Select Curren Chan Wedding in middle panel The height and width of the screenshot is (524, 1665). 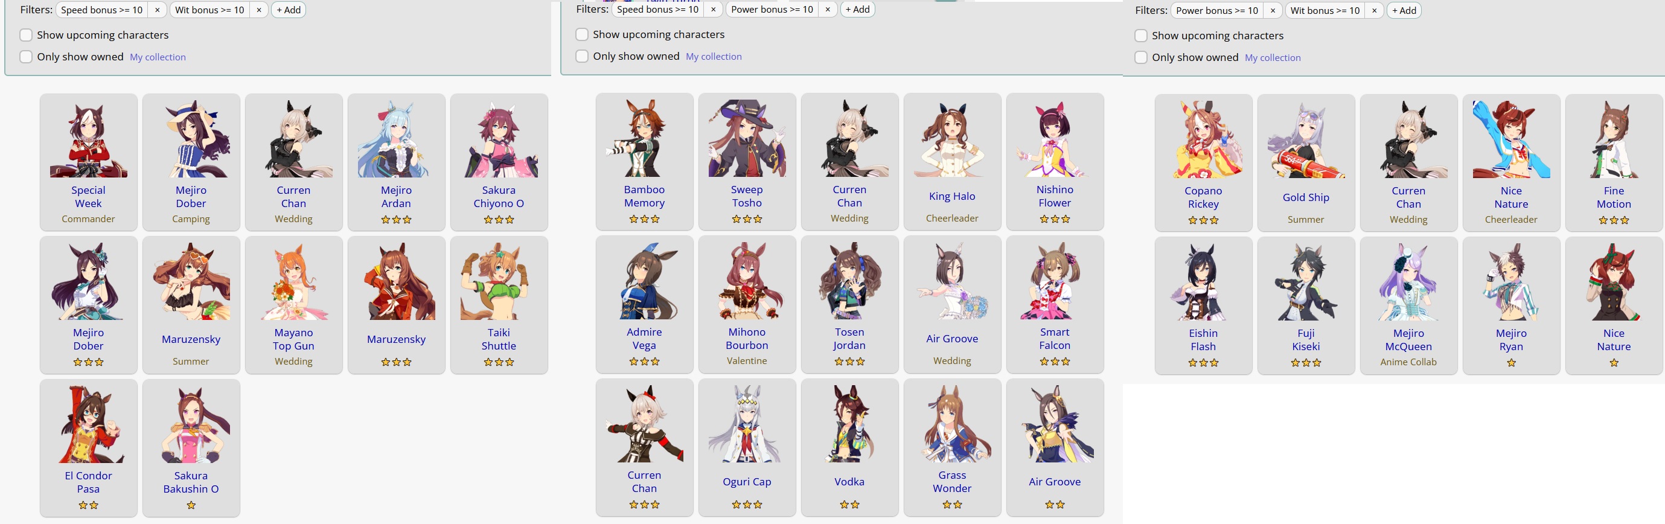pyautogui.click(x=850, y=162)
